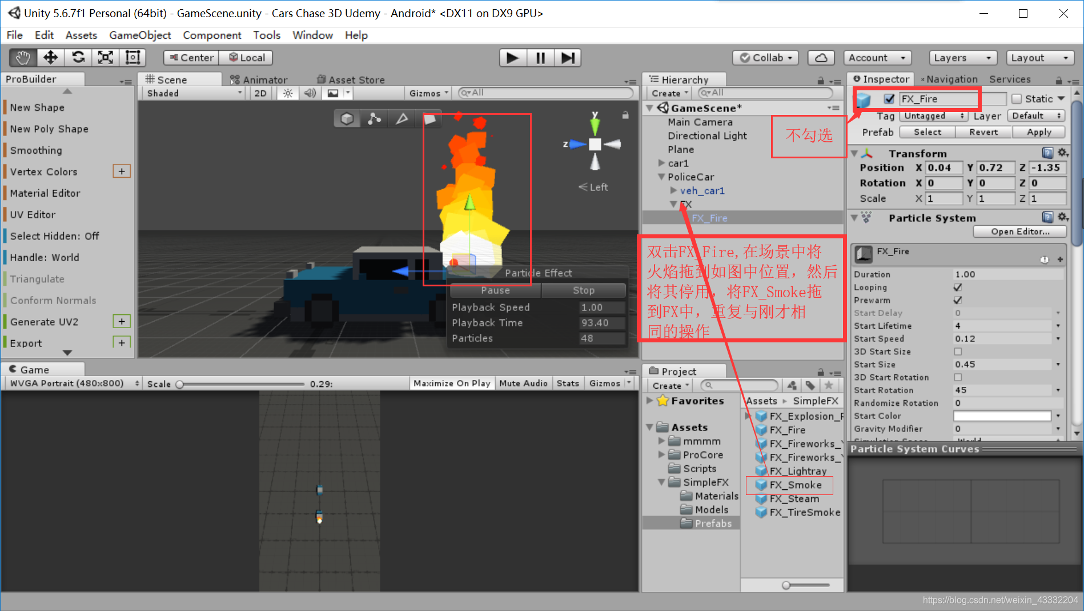
Task: Open the Cloud services icon
Action: 821,58
